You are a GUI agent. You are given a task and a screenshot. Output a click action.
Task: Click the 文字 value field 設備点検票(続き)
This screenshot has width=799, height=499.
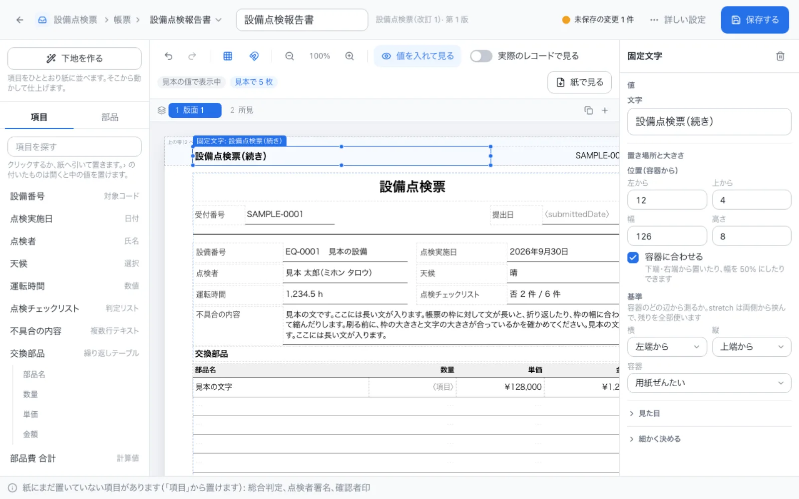pyautogui.click(x=709, y=122)
